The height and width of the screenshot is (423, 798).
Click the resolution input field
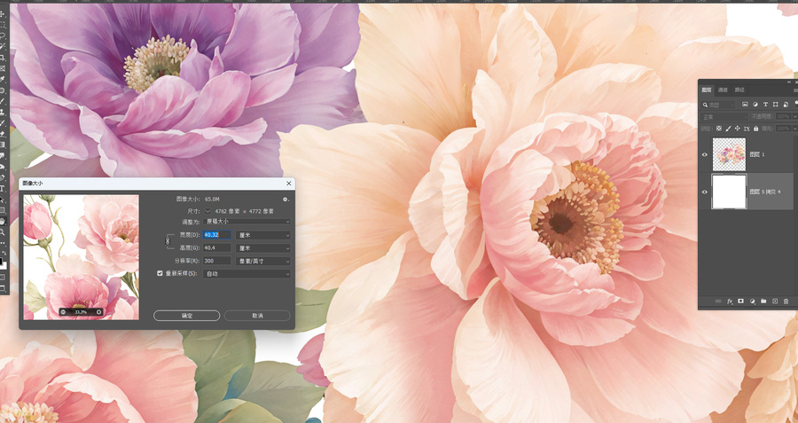(x=217, y=261)
